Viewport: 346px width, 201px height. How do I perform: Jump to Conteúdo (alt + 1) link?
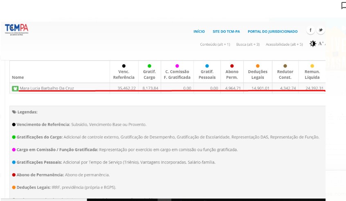pyautogui.click(x=215, y=44)
